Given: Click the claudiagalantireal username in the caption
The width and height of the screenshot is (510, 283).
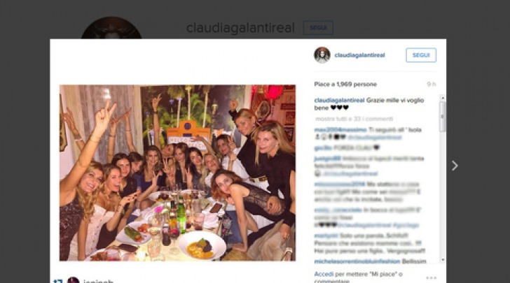Looking at the screenshot, I should [339, 101].
